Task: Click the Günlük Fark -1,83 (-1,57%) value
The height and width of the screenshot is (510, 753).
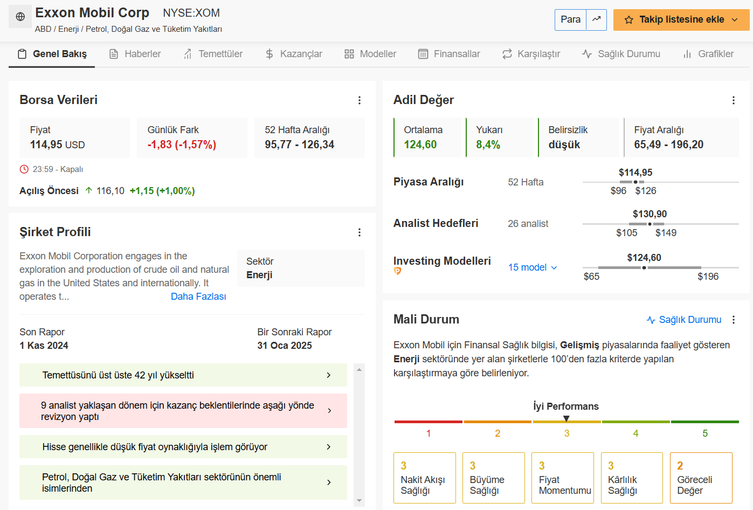Action: tap(182, 144)
